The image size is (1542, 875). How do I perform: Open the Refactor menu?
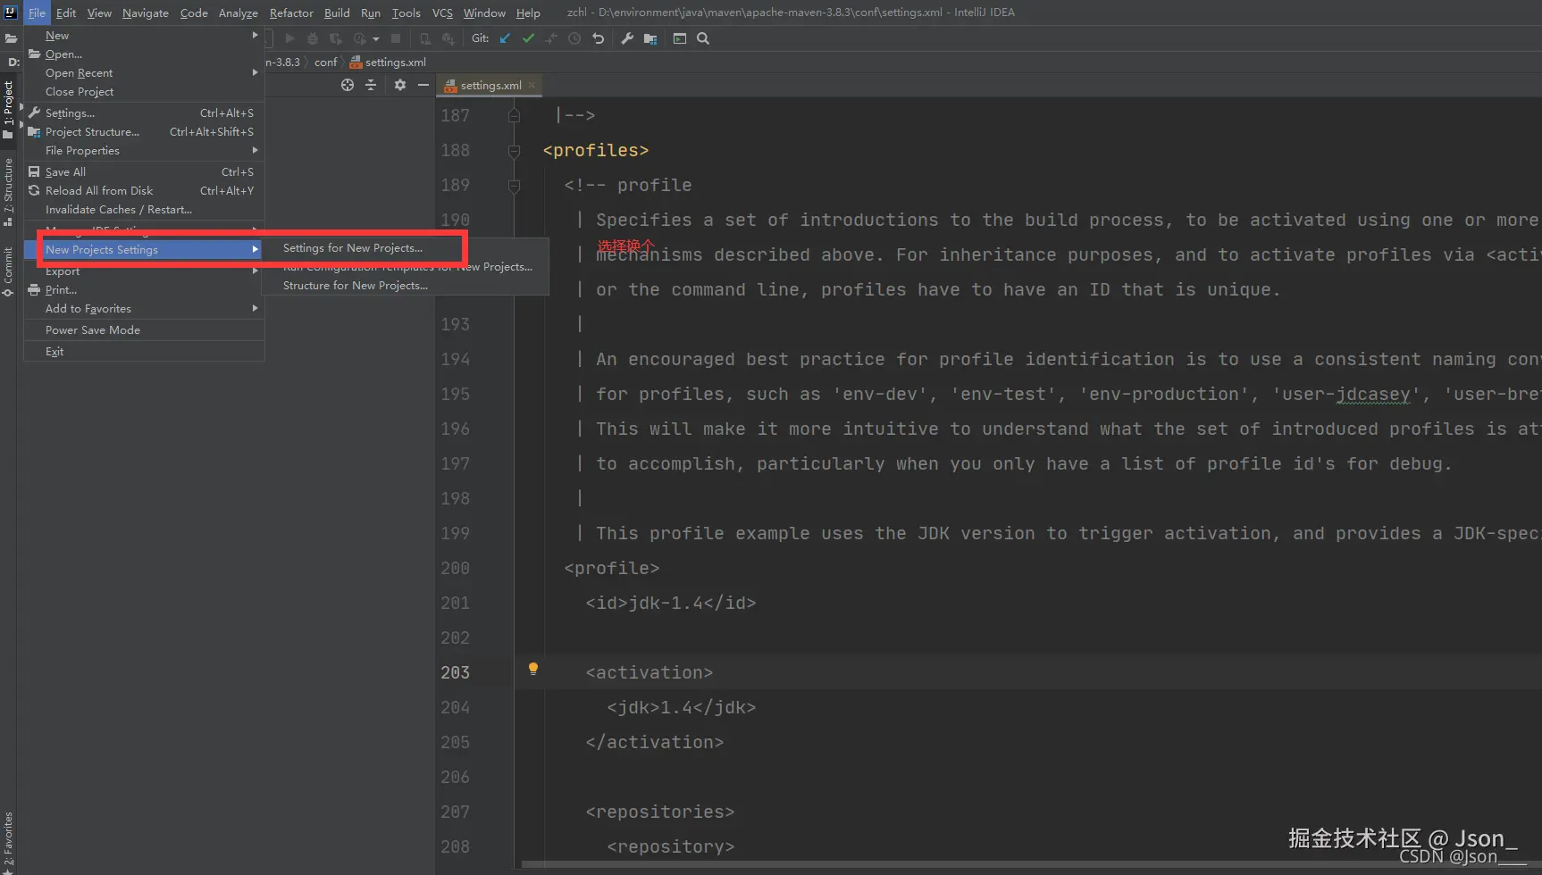(291, 12)
